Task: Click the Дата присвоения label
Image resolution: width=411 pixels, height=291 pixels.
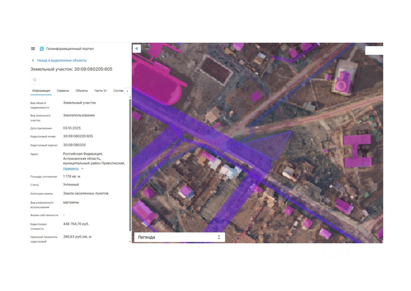Action: [41, 128]
